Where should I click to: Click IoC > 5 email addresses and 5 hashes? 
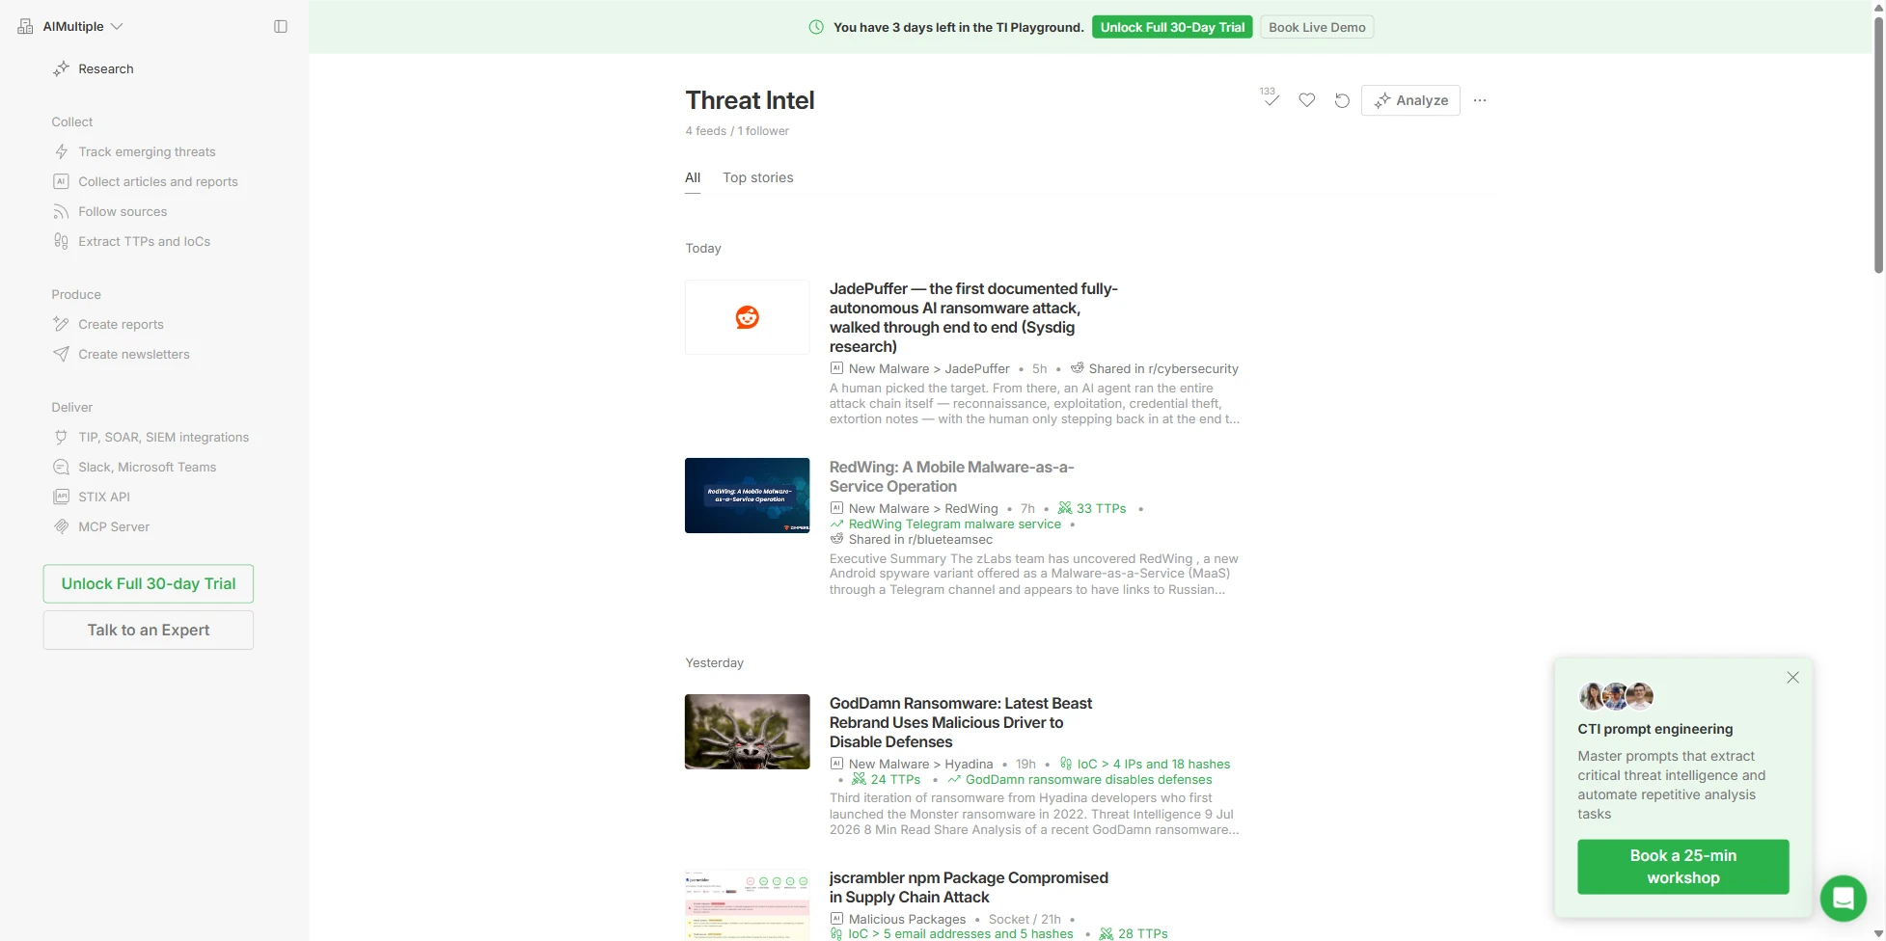pyautogui.click(x=961, y=933)
